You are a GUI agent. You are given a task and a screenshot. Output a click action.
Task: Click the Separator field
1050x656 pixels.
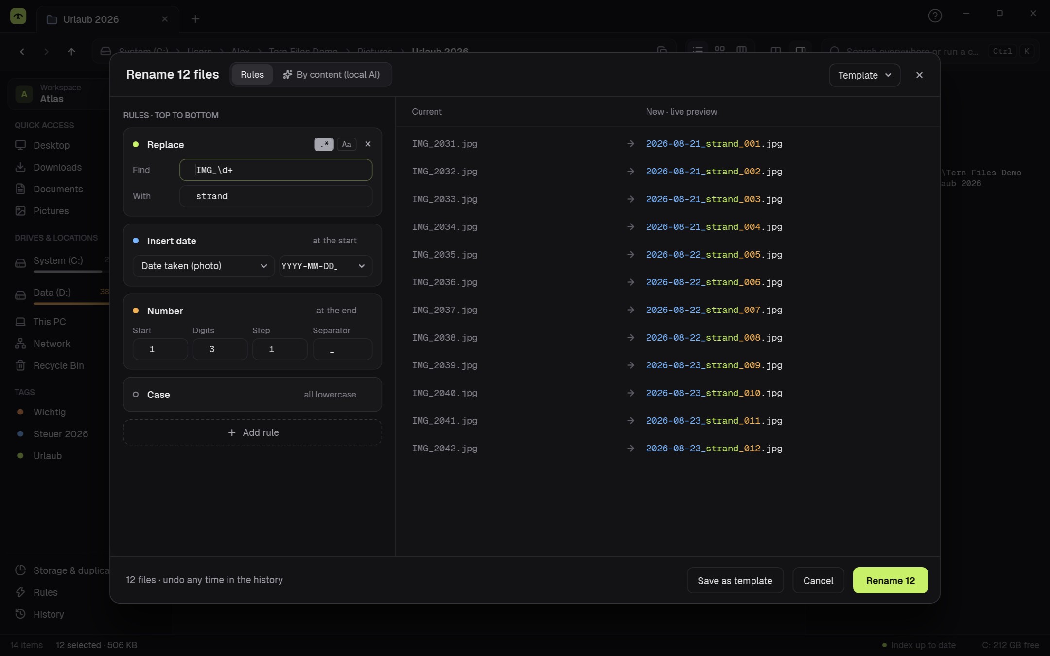click(342, 349)
